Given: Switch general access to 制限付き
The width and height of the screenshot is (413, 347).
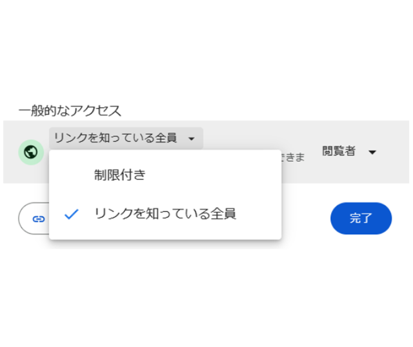Looking at the screenshot, I should [x=119, y=175].
